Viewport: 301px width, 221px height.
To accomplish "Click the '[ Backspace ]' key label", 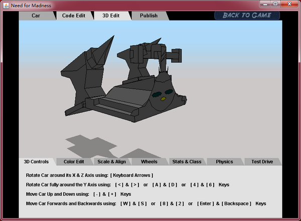I will tap(236, 203).
